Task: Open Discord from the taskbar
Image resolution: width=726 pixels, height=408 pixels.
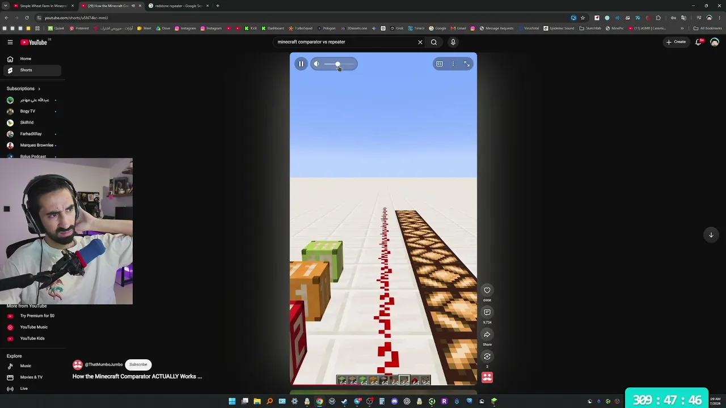Action: pyautogui.click(x=394, y=401)
